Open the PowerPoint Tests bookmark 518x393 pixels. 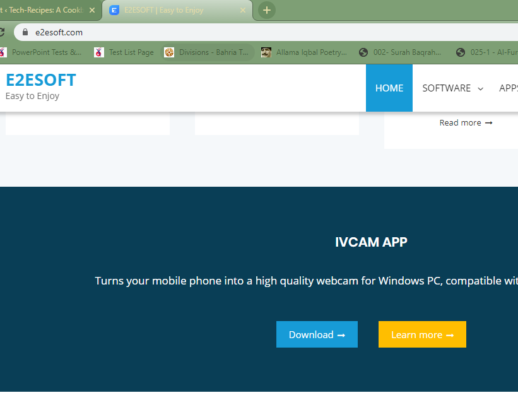[x=40, y=52]
